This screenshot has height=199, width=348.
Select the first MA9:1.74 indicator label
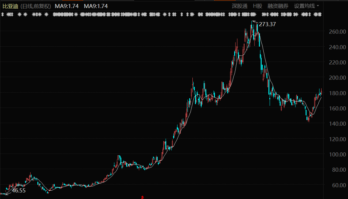click(66, 6)
